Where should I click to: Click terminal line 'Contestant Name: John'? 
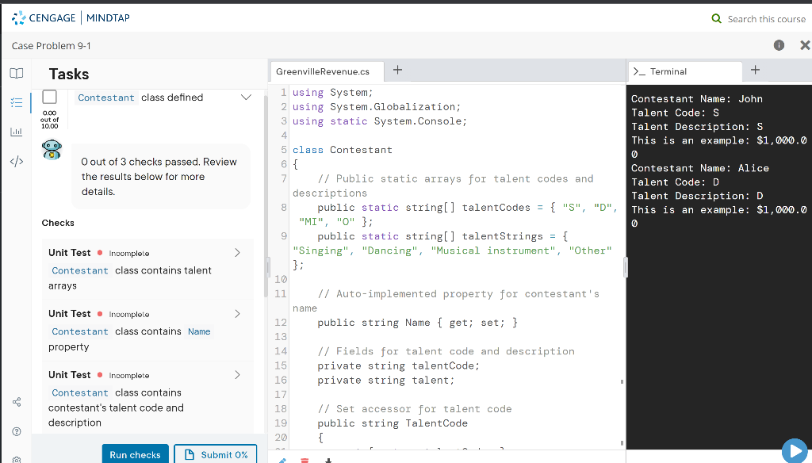coord(696,99)
